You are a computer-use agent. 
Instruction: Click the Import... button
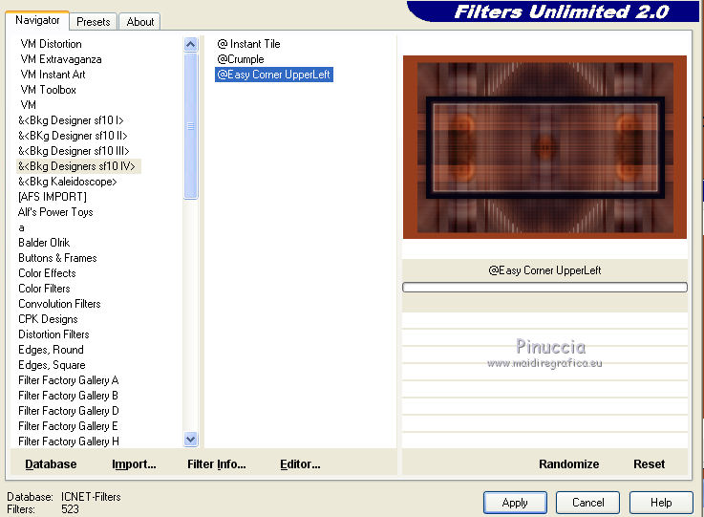pos(134,464)
